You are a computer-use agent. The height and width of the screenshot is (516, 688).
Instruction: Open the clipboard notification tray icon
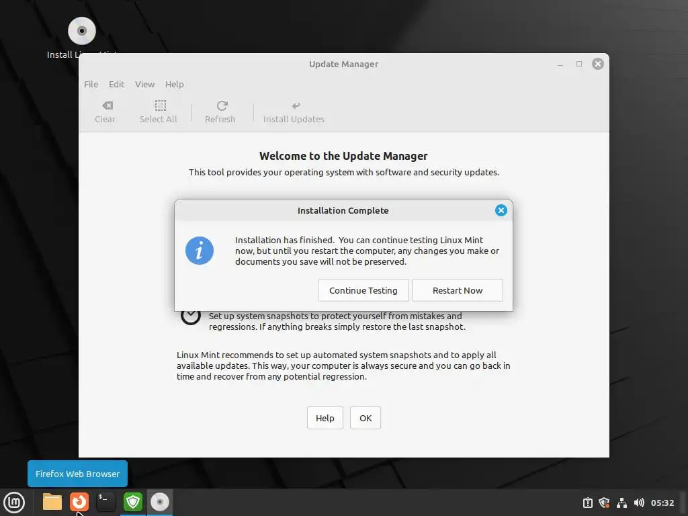[587, 503]
